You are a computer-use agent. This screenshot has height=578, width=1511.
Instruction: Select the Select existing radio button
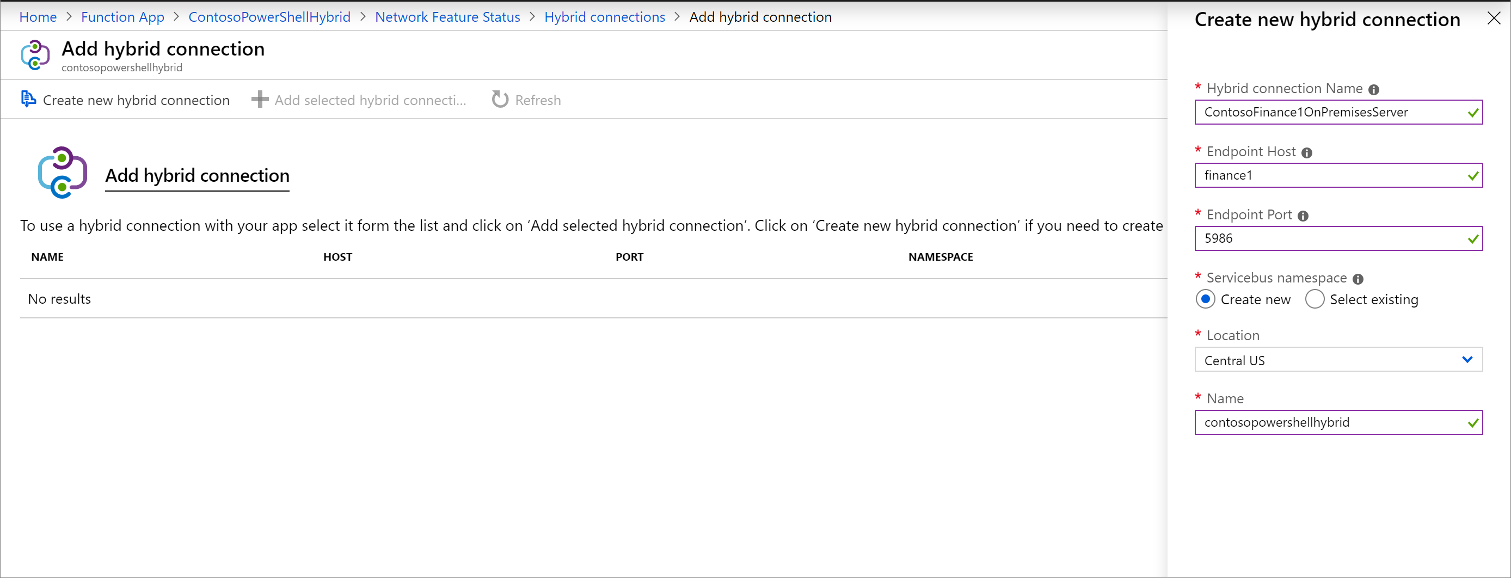click(x=1315, y=299)
